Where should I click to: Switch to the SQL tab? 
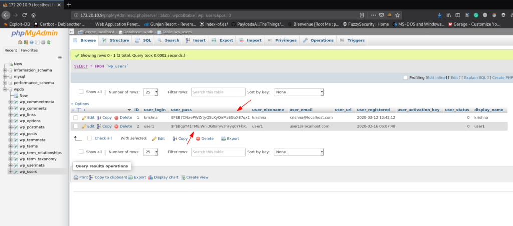143,40
